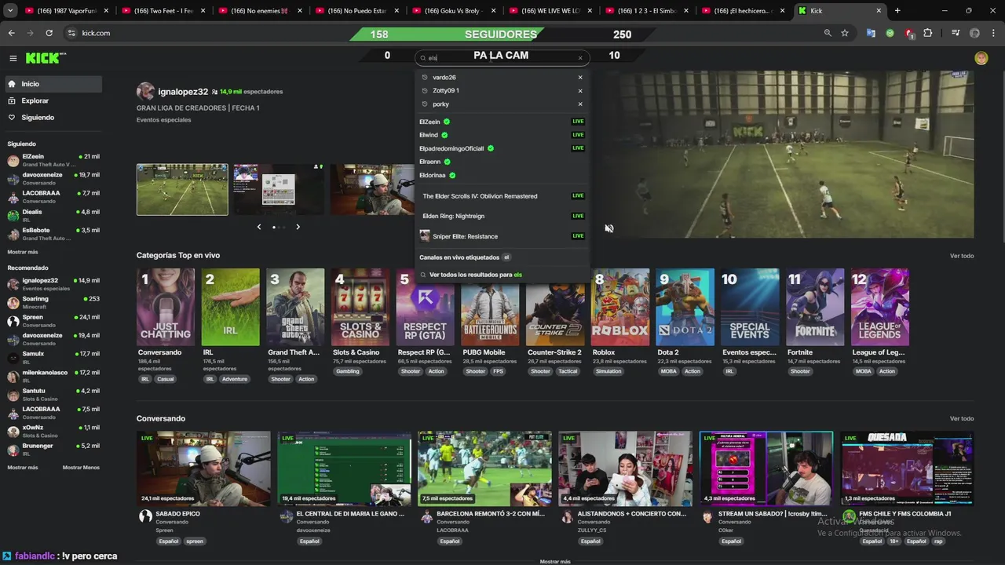The image size is (1005, 565).
Task: Open Chrome zoom indicator icon
Action: (828, 33)
